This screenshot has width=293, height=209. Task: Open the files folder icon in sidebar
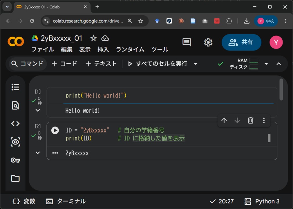point(15,178)
